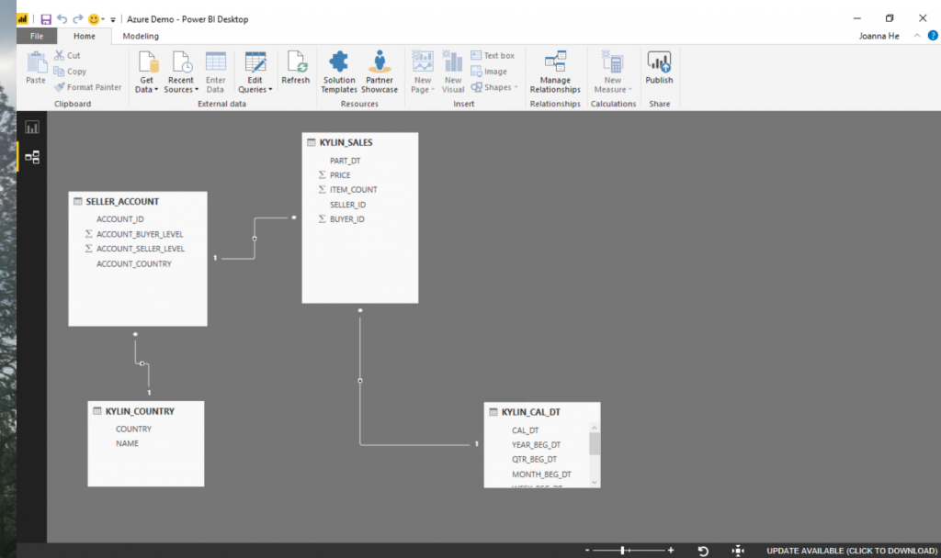Click the Copy icon

(x=59, y=72)
